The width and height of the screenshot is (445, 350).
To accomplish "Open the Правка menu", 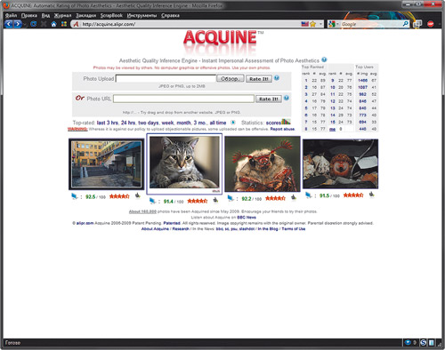I will [x=29, y=15].
